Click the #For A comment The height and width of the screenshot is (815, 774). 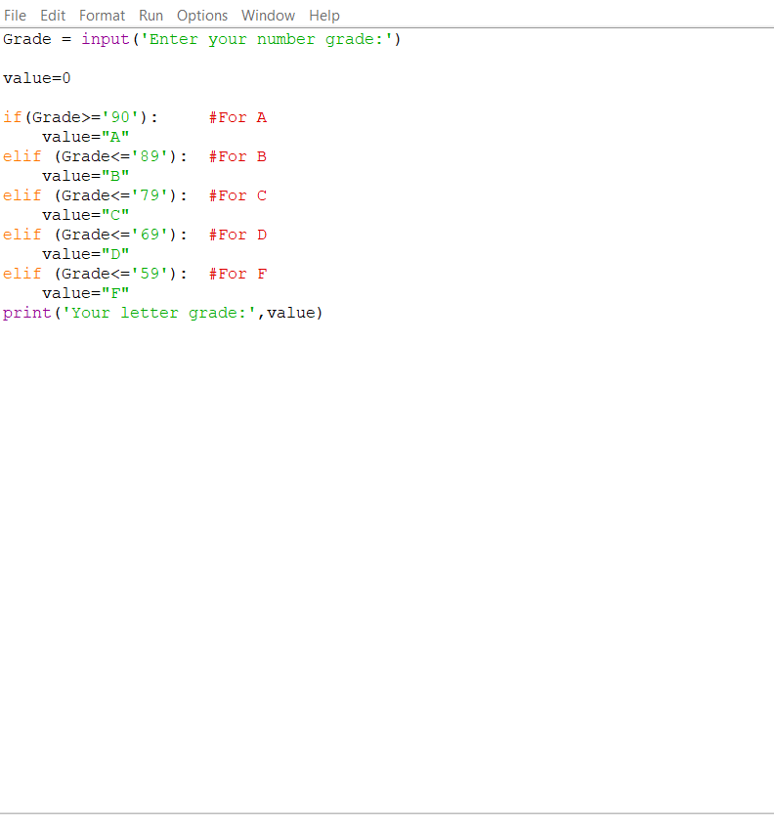point(238,117)
